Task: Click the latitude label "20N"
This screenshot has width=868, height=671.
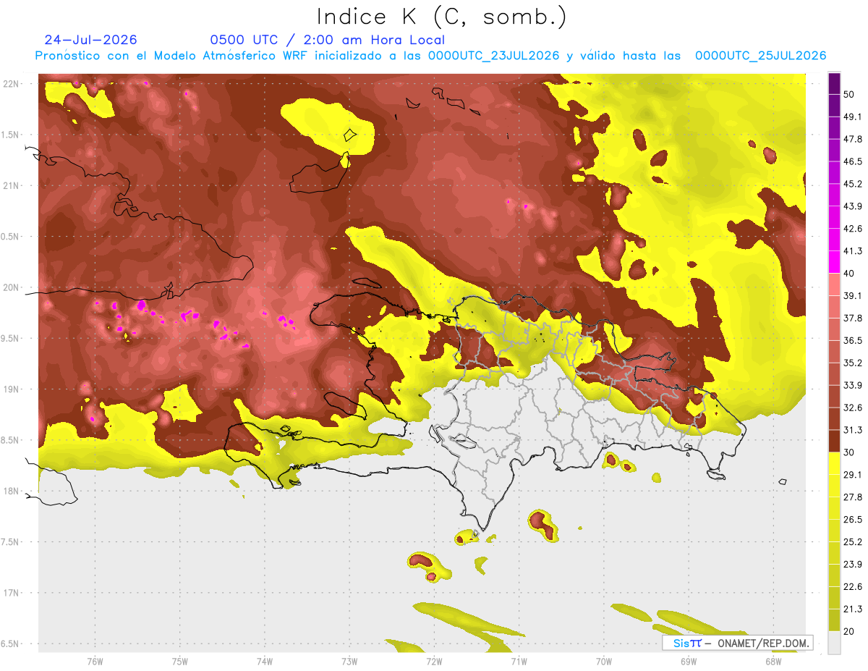Action: click(11, 287)
